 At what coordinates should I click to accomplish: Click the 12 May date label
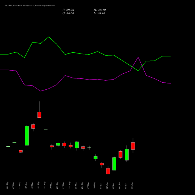pos(26,185)
